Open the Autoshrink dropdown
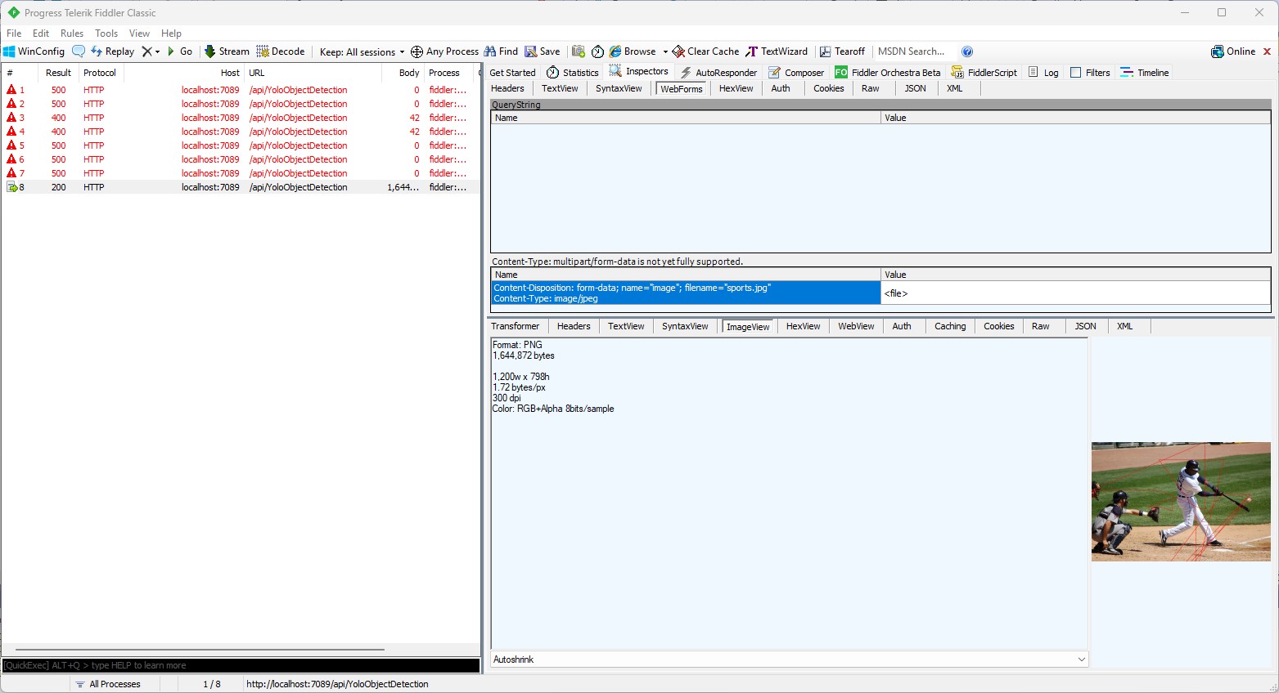The height and width of the screenshot is (693, 1279). [x=789, y=659]
